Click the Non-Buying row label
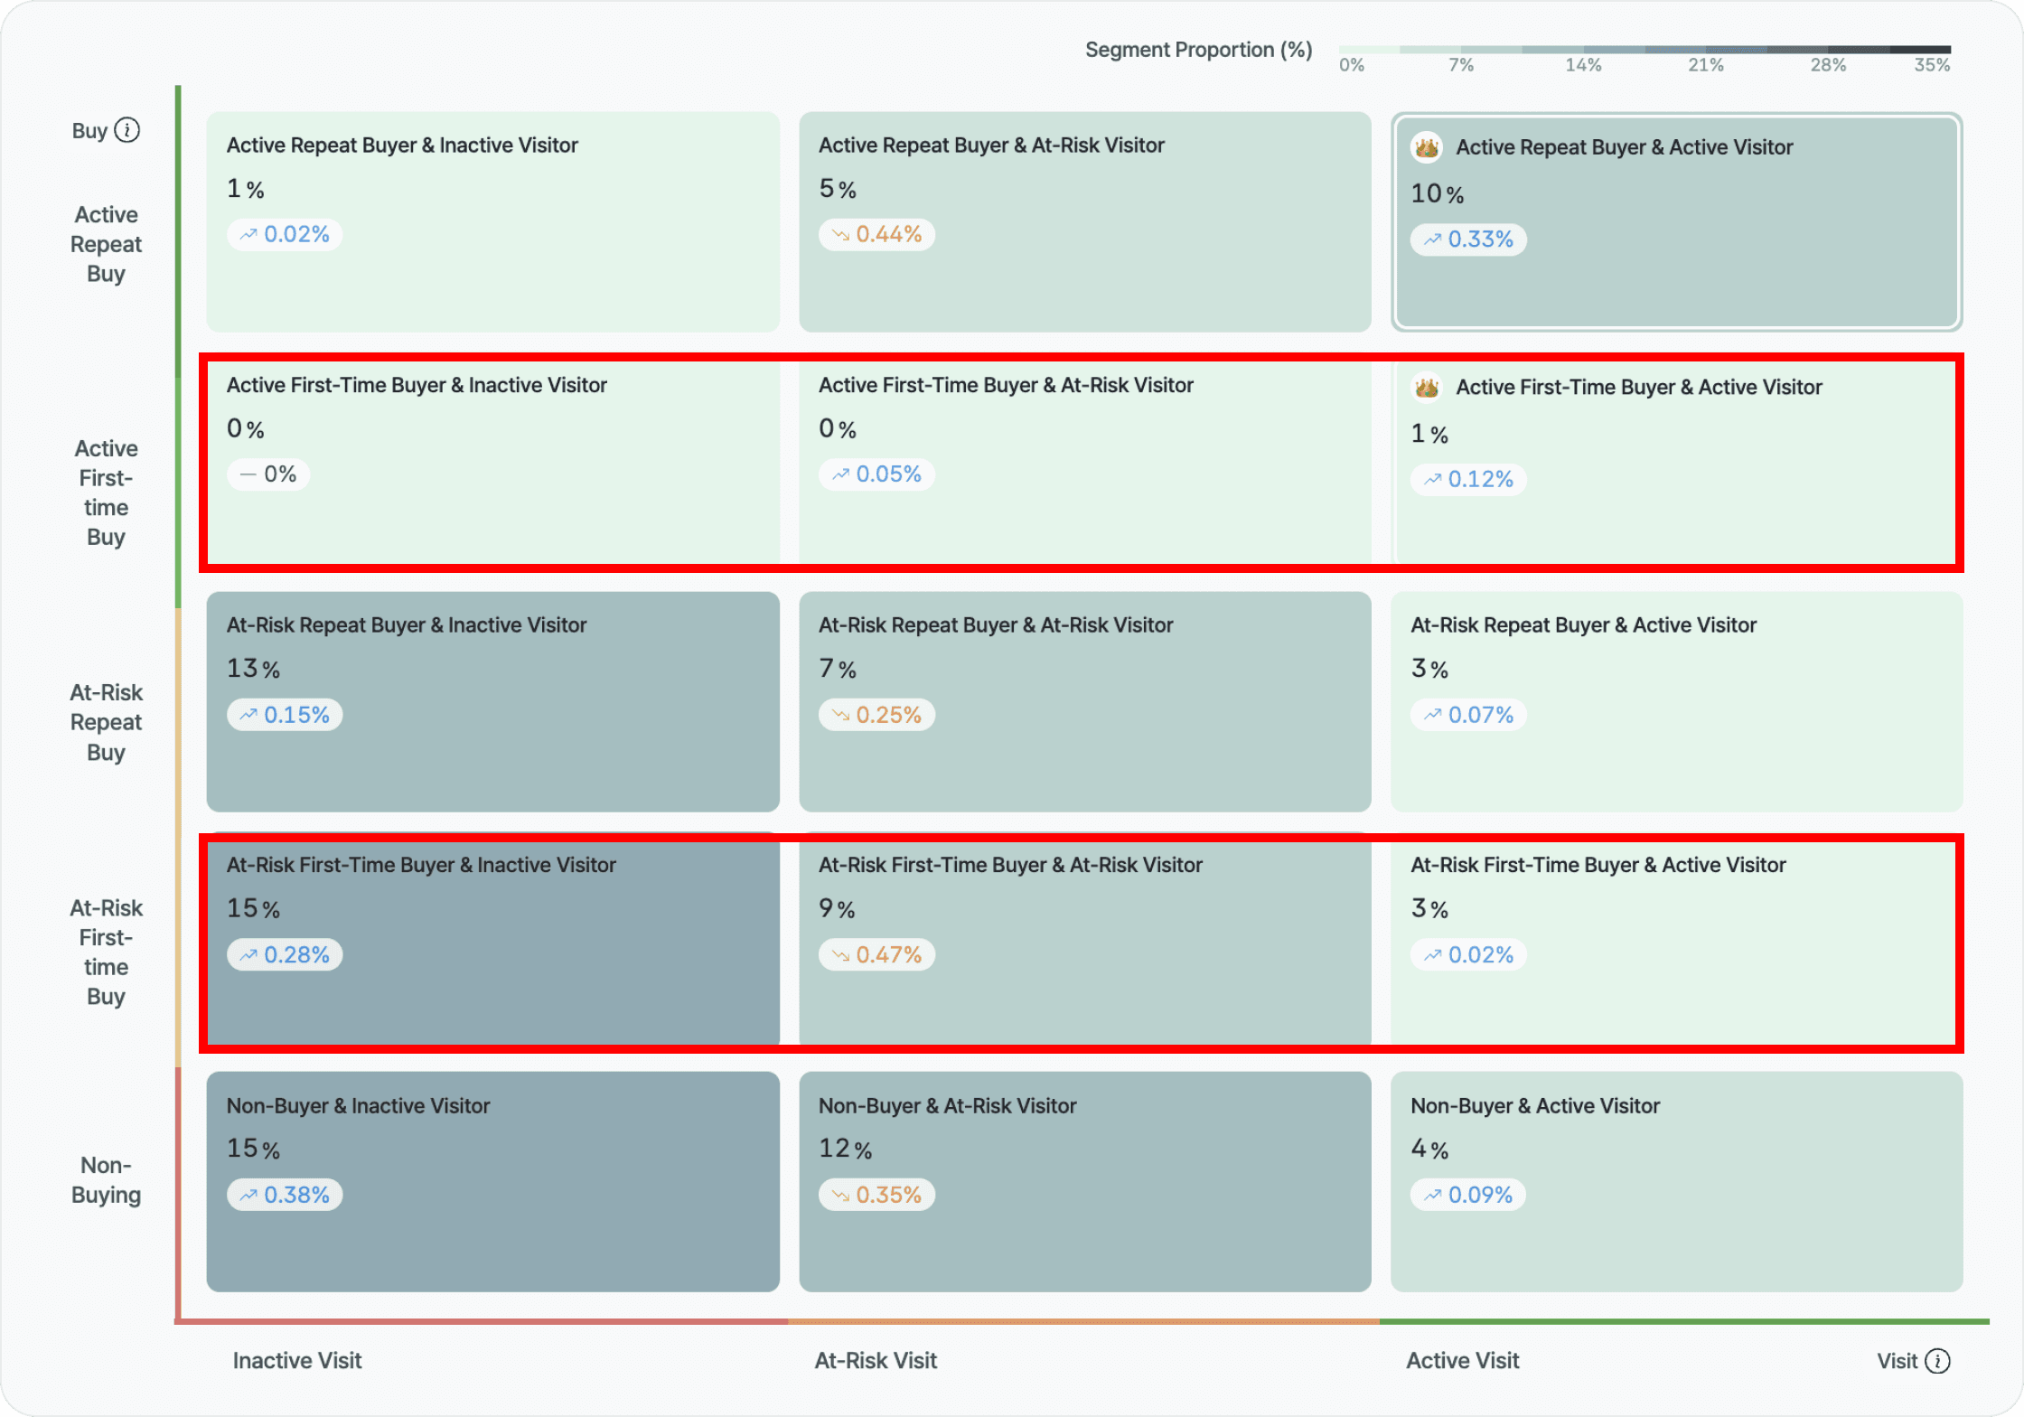Screen dimensions: 2024x1417 click(106, 1180)
